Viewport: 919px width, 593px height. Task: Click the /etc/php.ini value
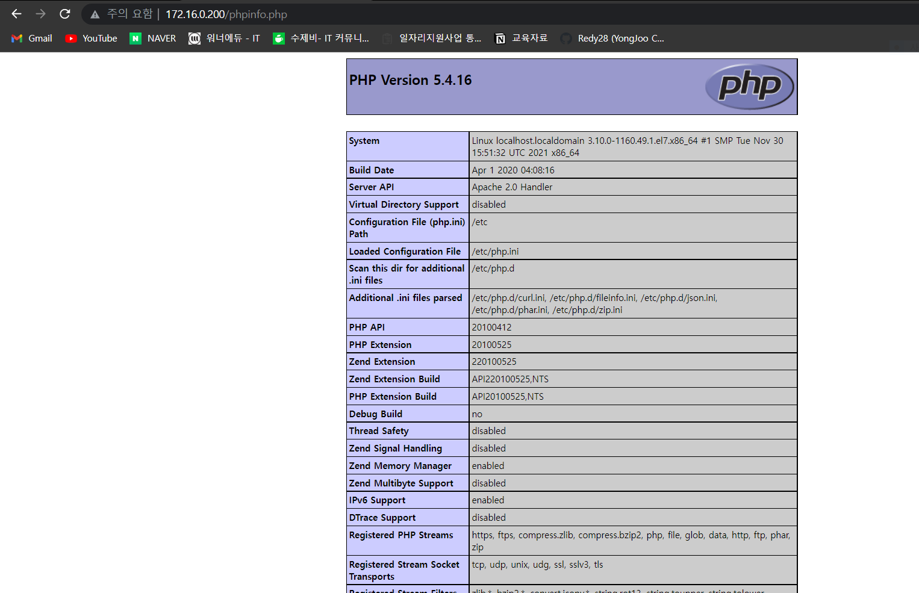pos(495,252)
